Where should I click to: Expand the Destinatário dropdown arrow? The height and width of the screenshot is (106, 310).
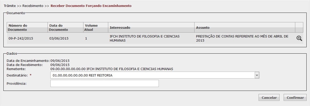257,75
